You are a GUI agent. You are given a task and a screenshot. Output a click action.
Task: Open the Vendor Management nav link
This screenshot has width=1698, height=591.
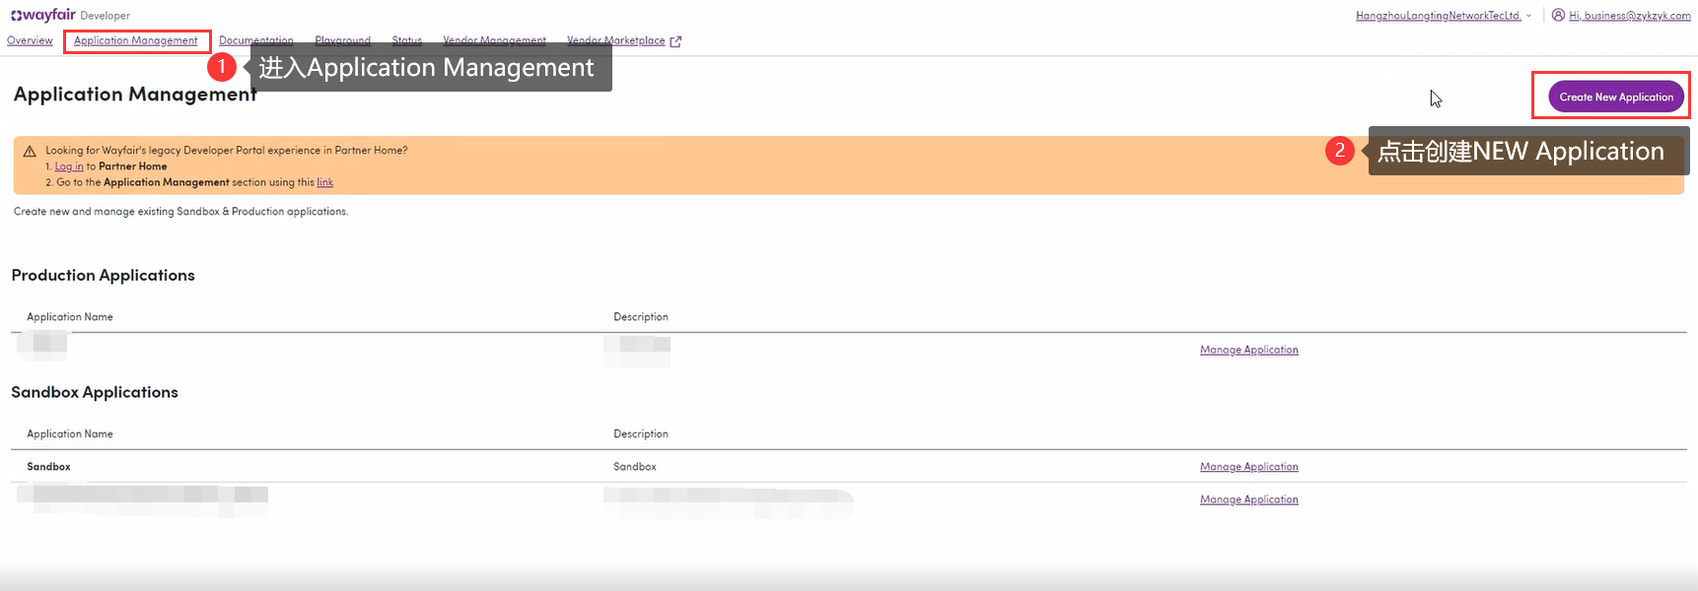point(494,40)
